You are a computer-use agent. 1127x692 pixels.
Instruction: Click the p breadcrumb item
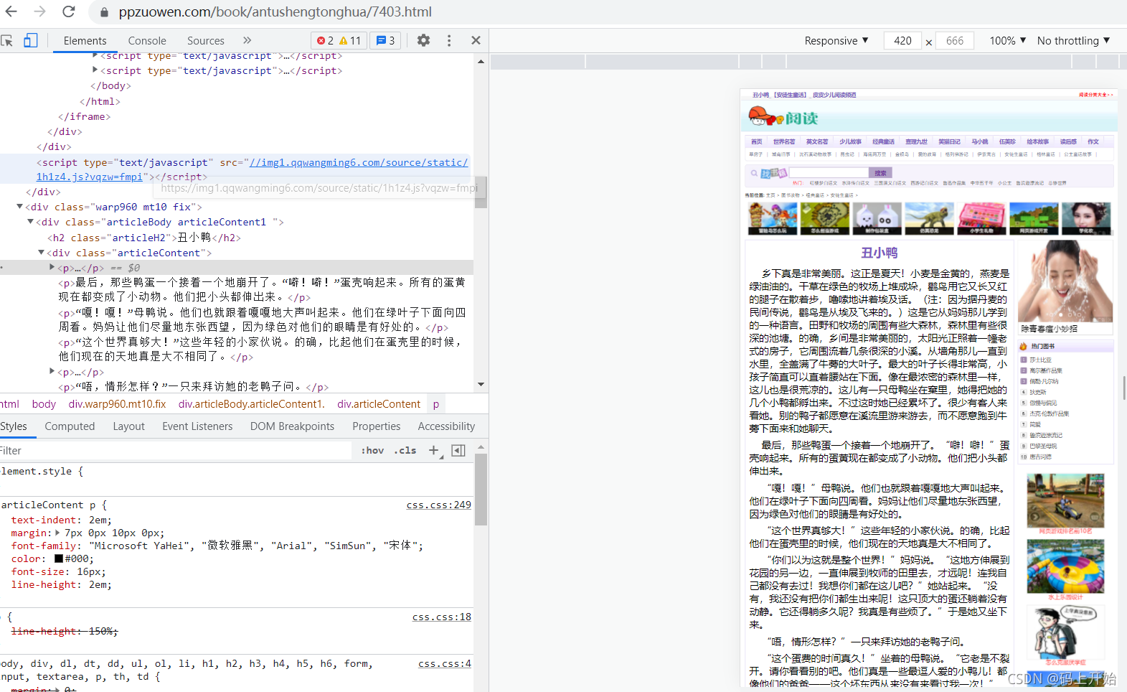pos(435,404)
